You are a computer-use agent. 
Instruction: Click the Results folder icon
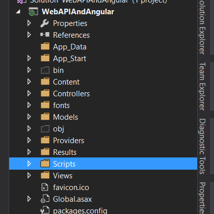[45, 152]
